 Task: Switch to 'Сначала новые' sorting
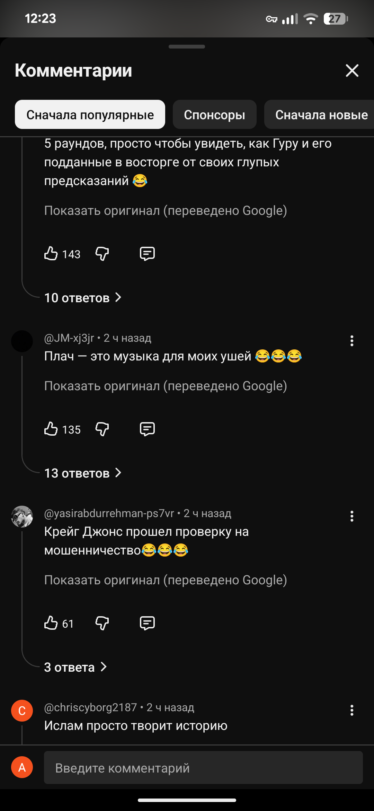pos(321,115)
